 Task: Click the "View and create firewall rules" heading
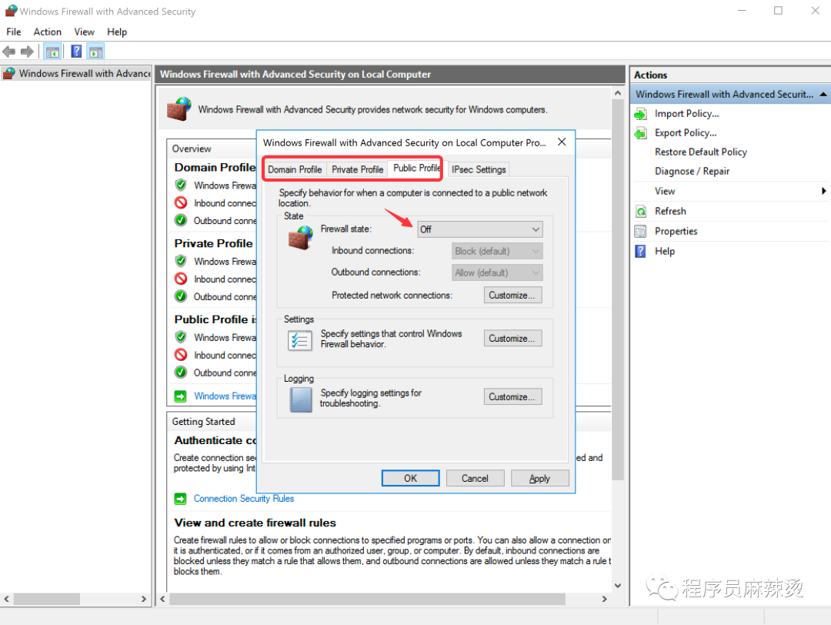click(x=255, y=523)
